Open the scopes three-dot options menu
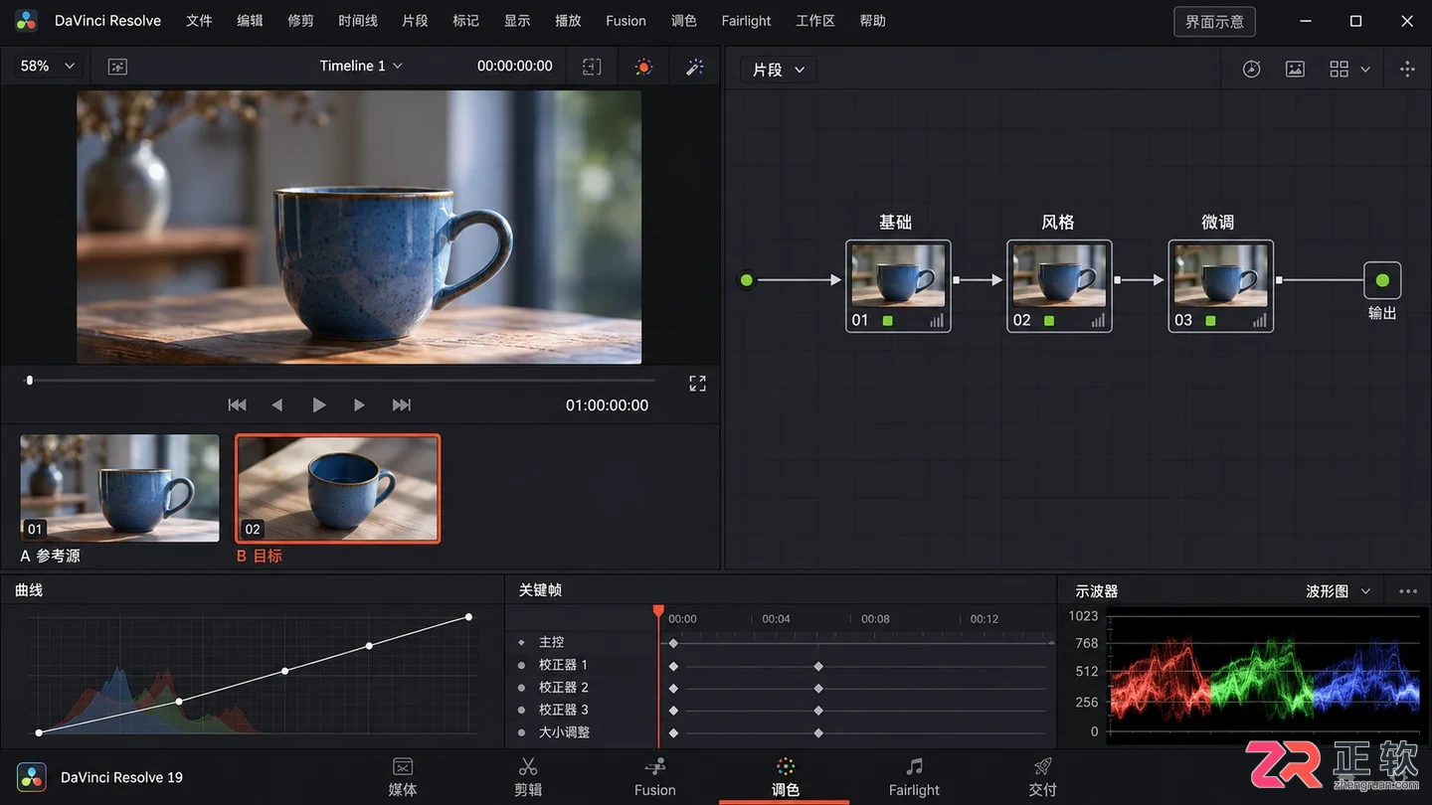 pyautogui.click(x=1408, y=591)
